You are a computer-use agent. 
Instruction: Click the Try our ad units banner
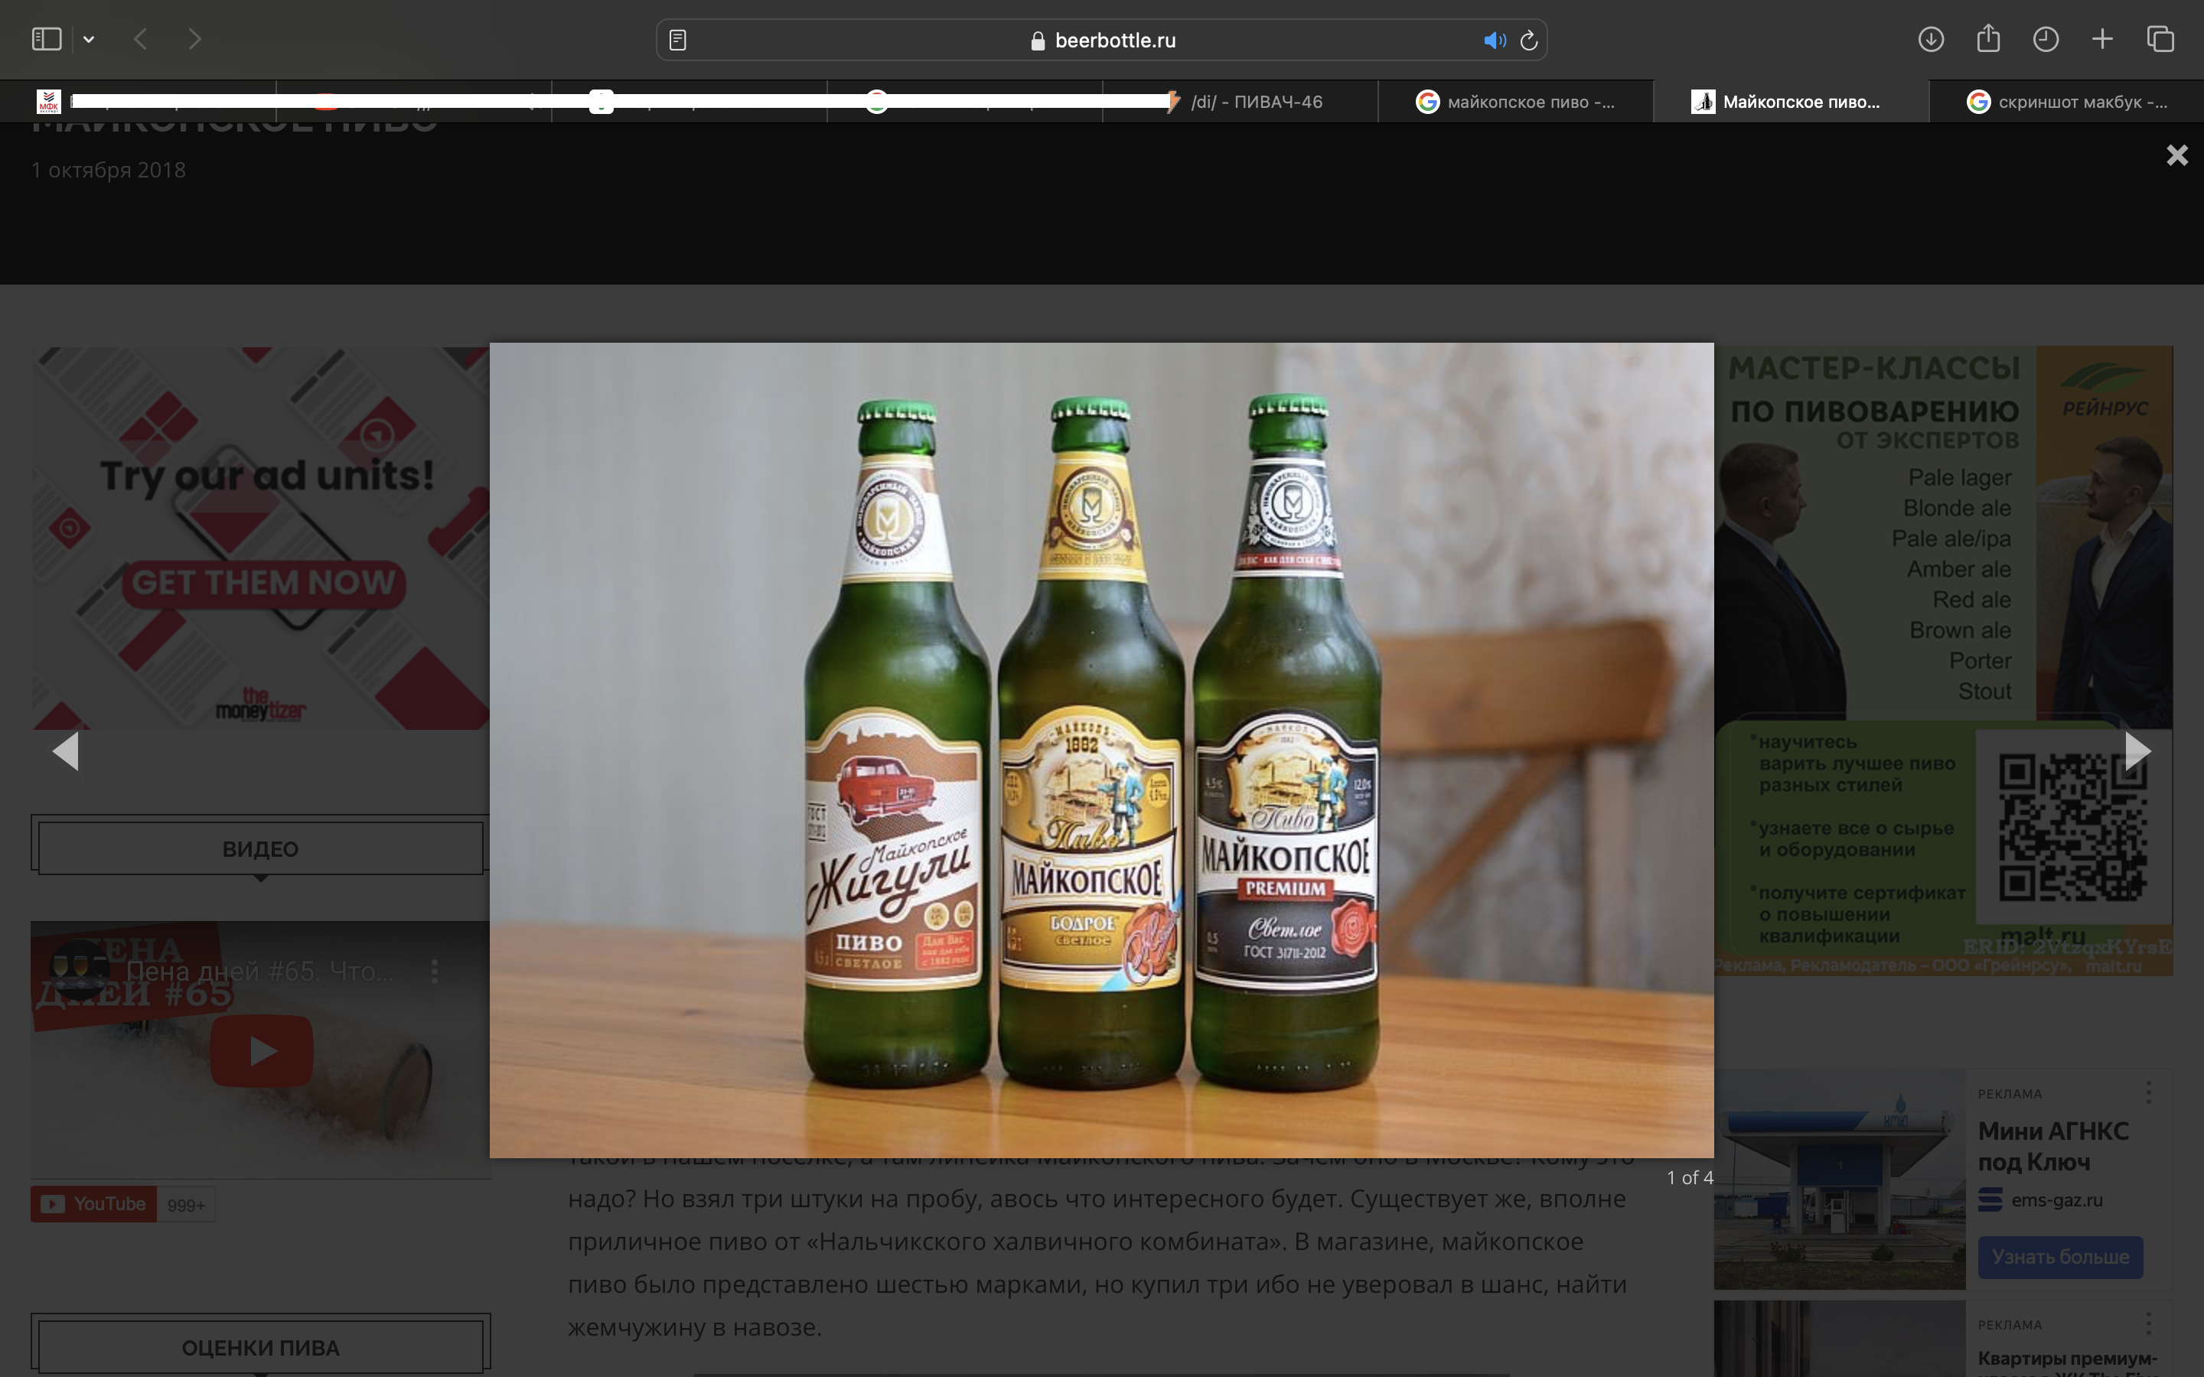click(260, 537)
